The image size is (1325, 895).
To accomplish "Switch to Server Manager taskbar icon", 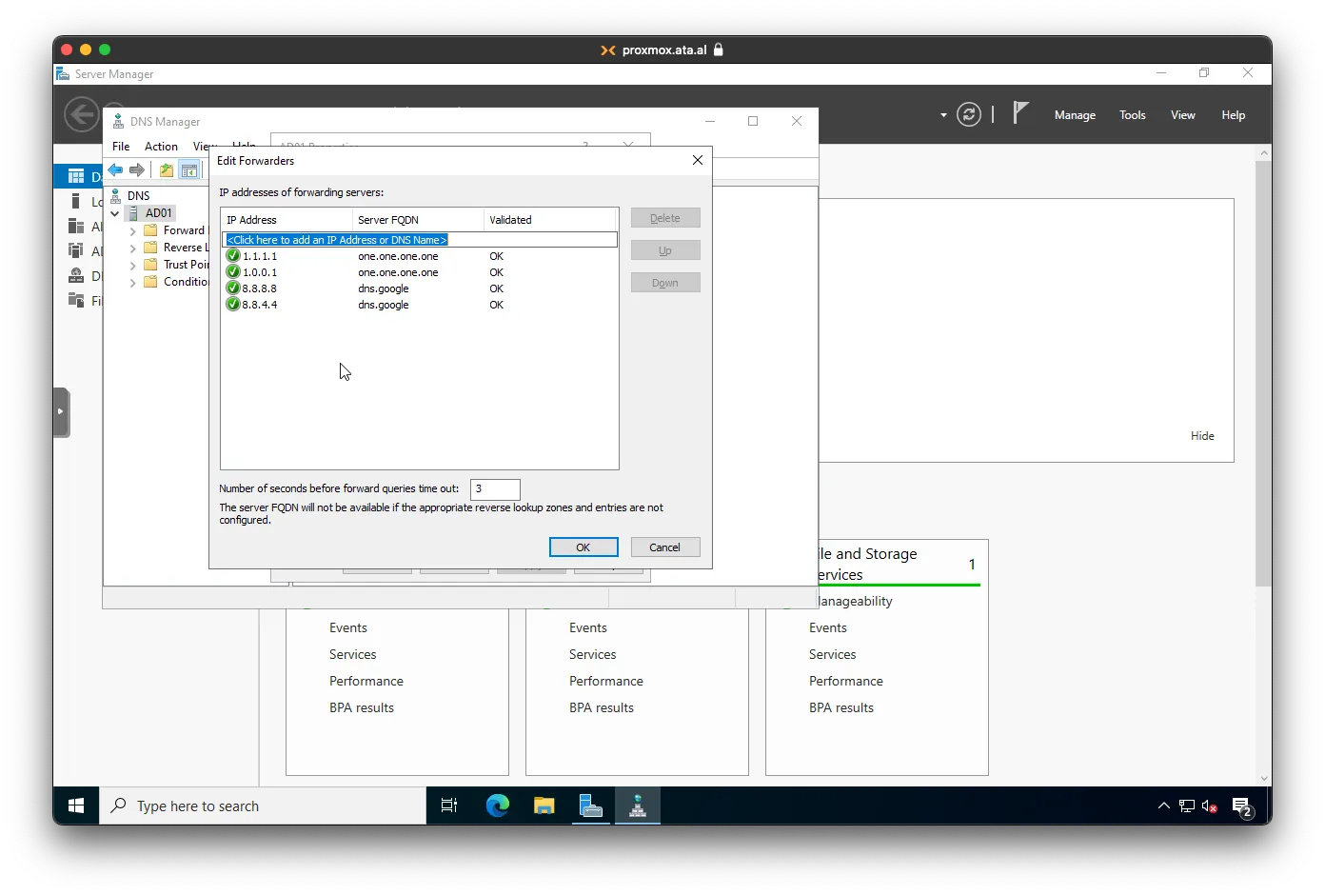I will tap(590, 805).
